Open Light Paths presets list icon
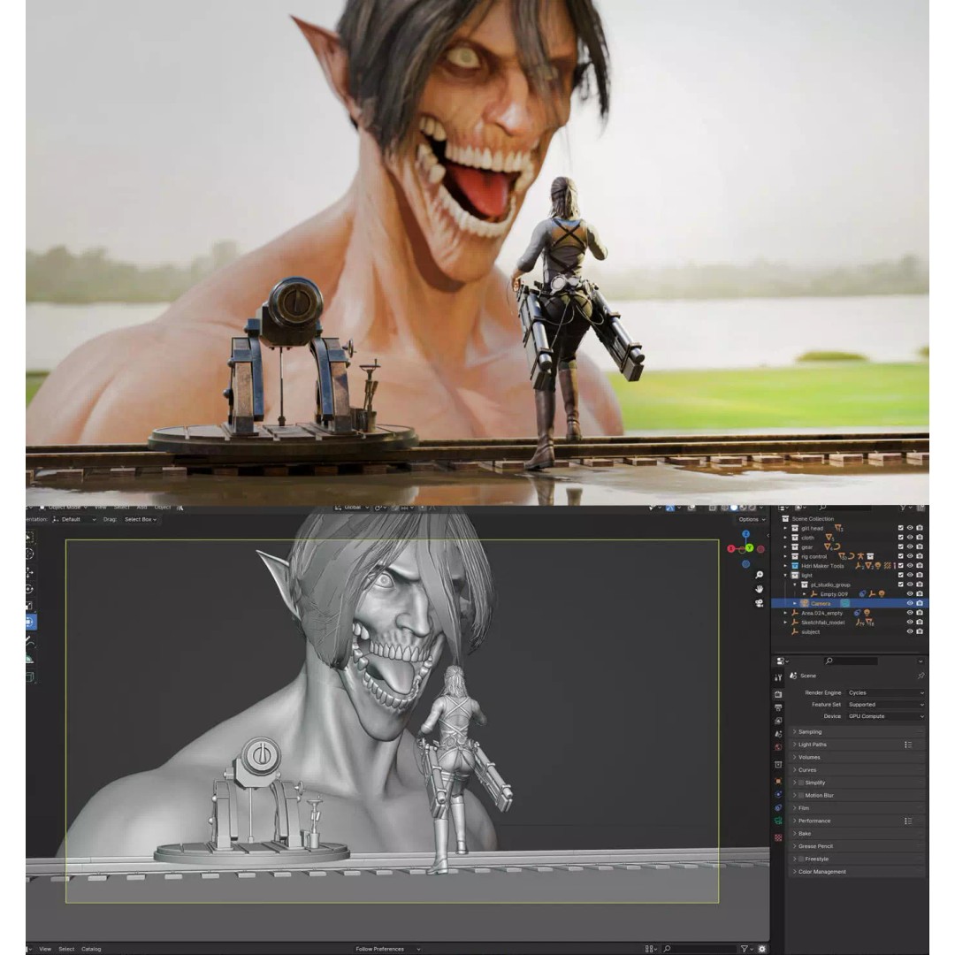Screen dimensions: 955x955 (x=908, y=745)
